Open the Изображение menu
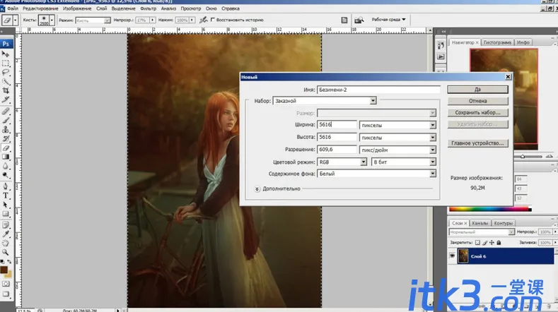The width and height of the screenshot is (558, 312). pos(77,8)
